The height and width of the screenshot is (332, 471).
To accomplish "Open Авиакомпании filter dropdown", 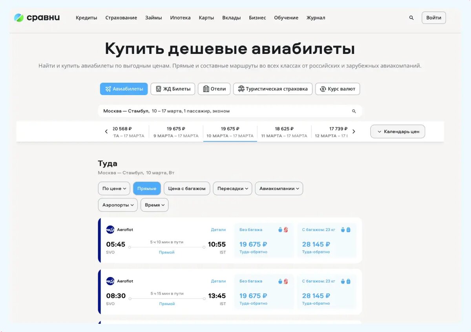I will coord(279,189).
